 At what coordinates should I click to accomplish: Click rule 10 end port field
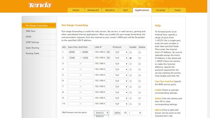click(87, 104)
